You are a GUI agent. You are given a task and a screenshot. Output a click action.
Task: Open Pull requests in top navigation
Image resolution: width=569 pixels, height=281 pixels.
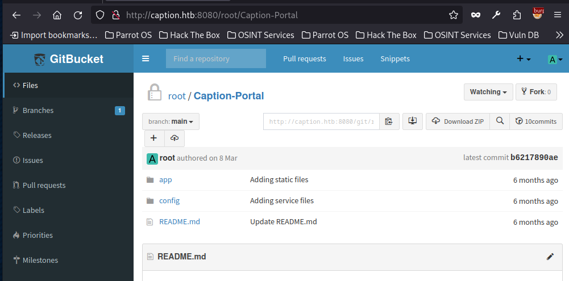pos(305,59)
